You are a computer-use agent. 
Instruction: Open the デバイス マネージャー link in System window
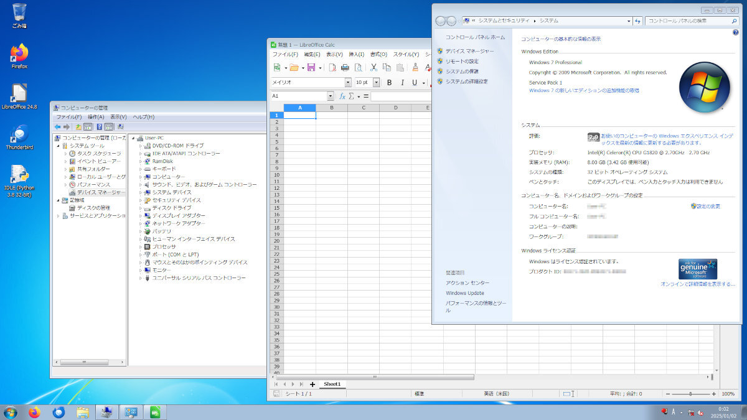pos(469,51)
